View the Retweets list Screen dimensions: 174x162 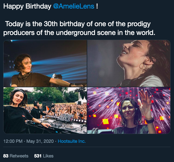(19, 156)
